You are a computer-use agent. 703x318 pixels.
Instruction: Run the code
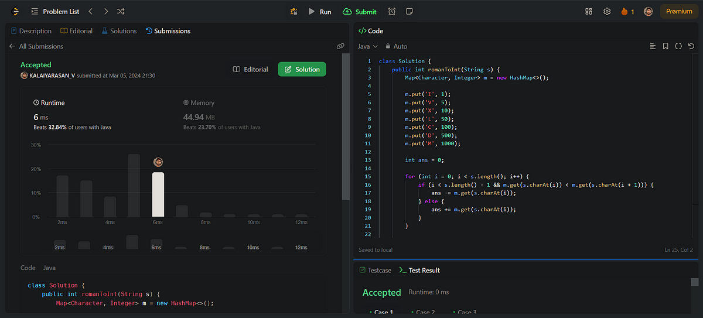click(320, 11)
